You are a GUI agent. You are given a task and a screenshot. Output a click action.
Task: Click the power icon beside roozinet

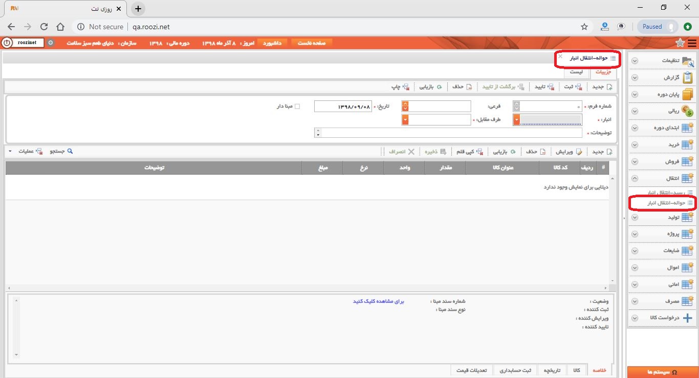point(7,43)
